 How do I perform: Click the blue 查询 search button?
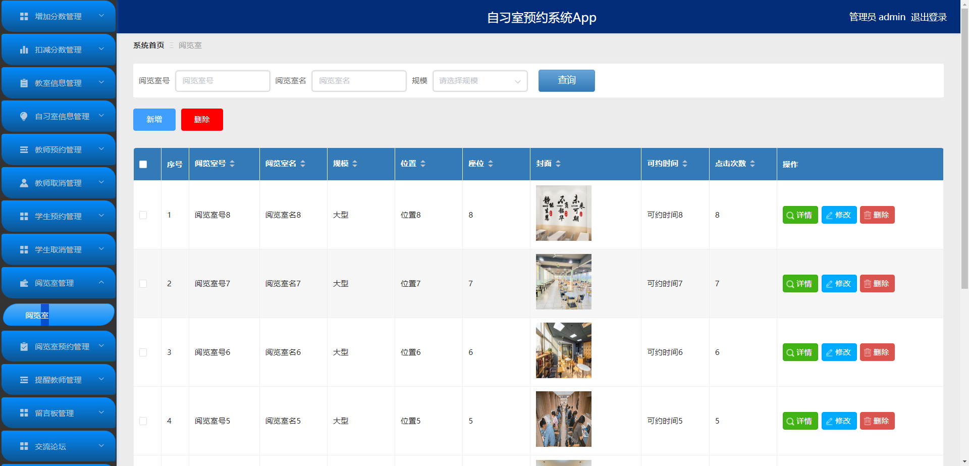tap(567, 81)
